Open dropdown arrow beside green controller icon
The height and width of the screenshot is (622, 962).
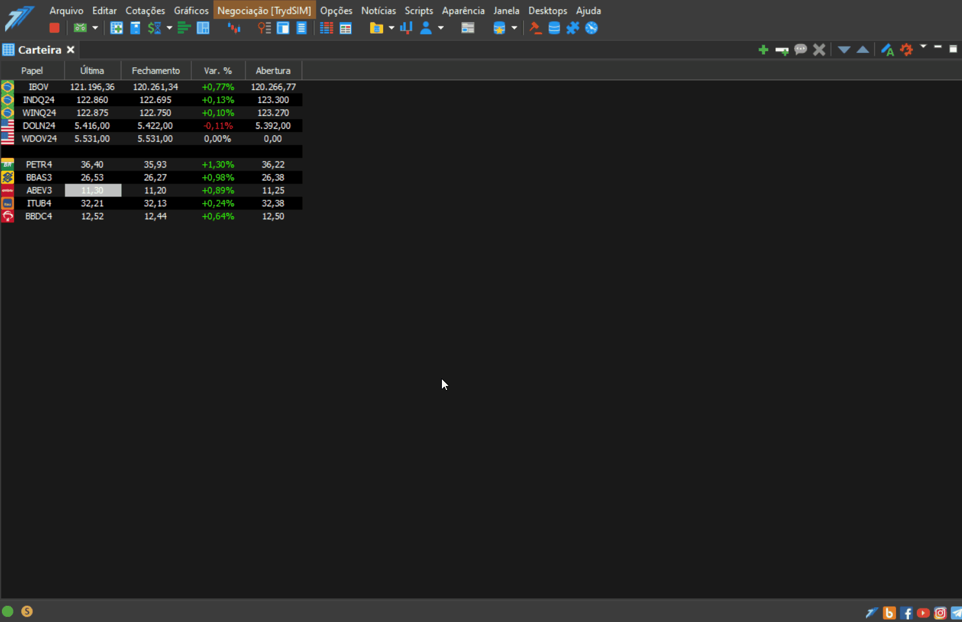click(x=95, y=28)
